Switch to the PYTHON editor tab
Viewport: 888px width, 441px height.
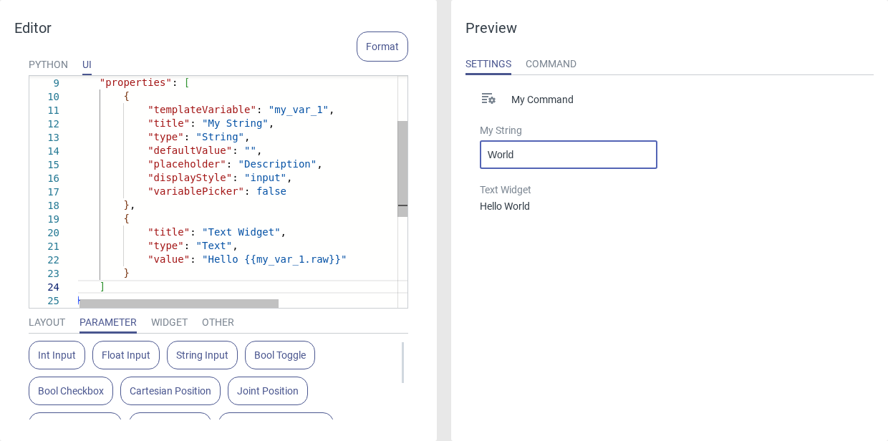48,64
